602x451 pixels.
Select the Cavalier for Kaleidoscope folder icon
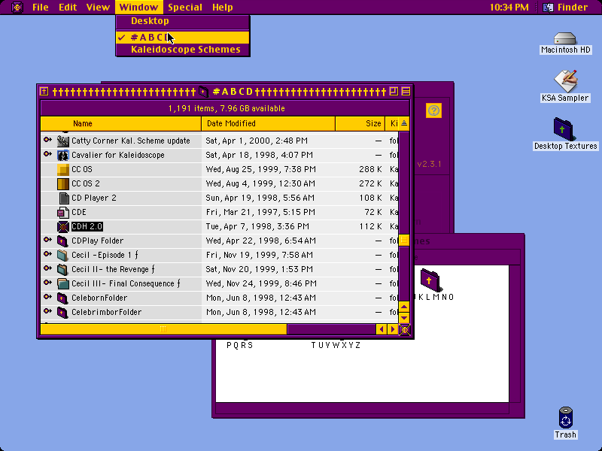[x=62, y=156]
